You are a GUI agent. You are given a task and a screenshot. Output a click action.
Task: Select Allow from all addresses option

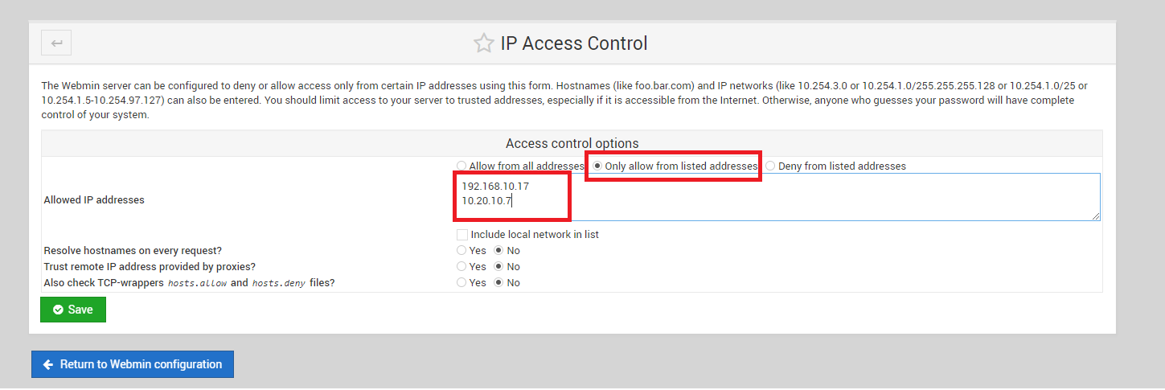pos(461,166)
